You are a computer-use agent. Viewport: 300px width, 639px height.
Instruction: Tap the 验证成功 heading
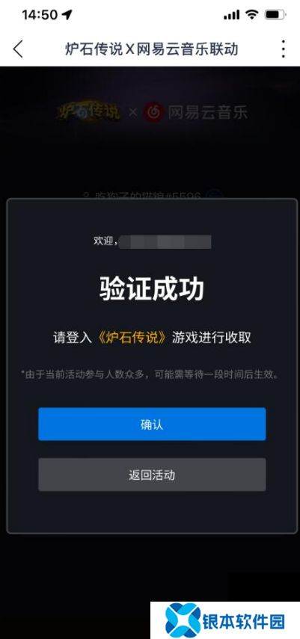point(151,290)
